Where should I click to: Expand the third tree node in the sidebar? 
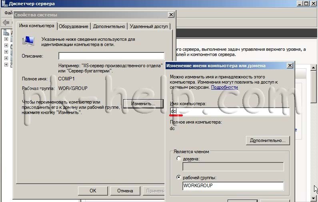tap(6, 52)
